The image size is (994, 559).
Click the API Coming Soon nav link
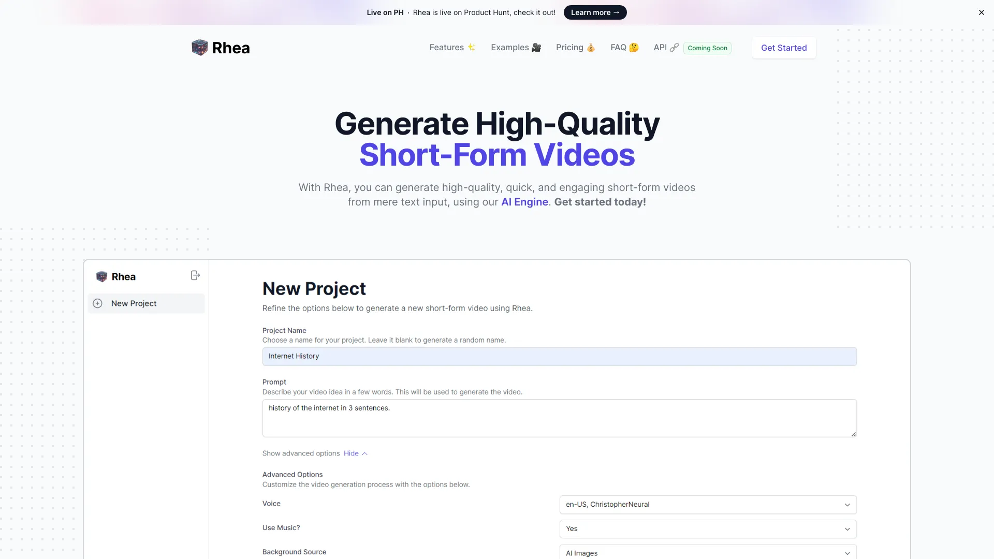(x=666, y=48)
